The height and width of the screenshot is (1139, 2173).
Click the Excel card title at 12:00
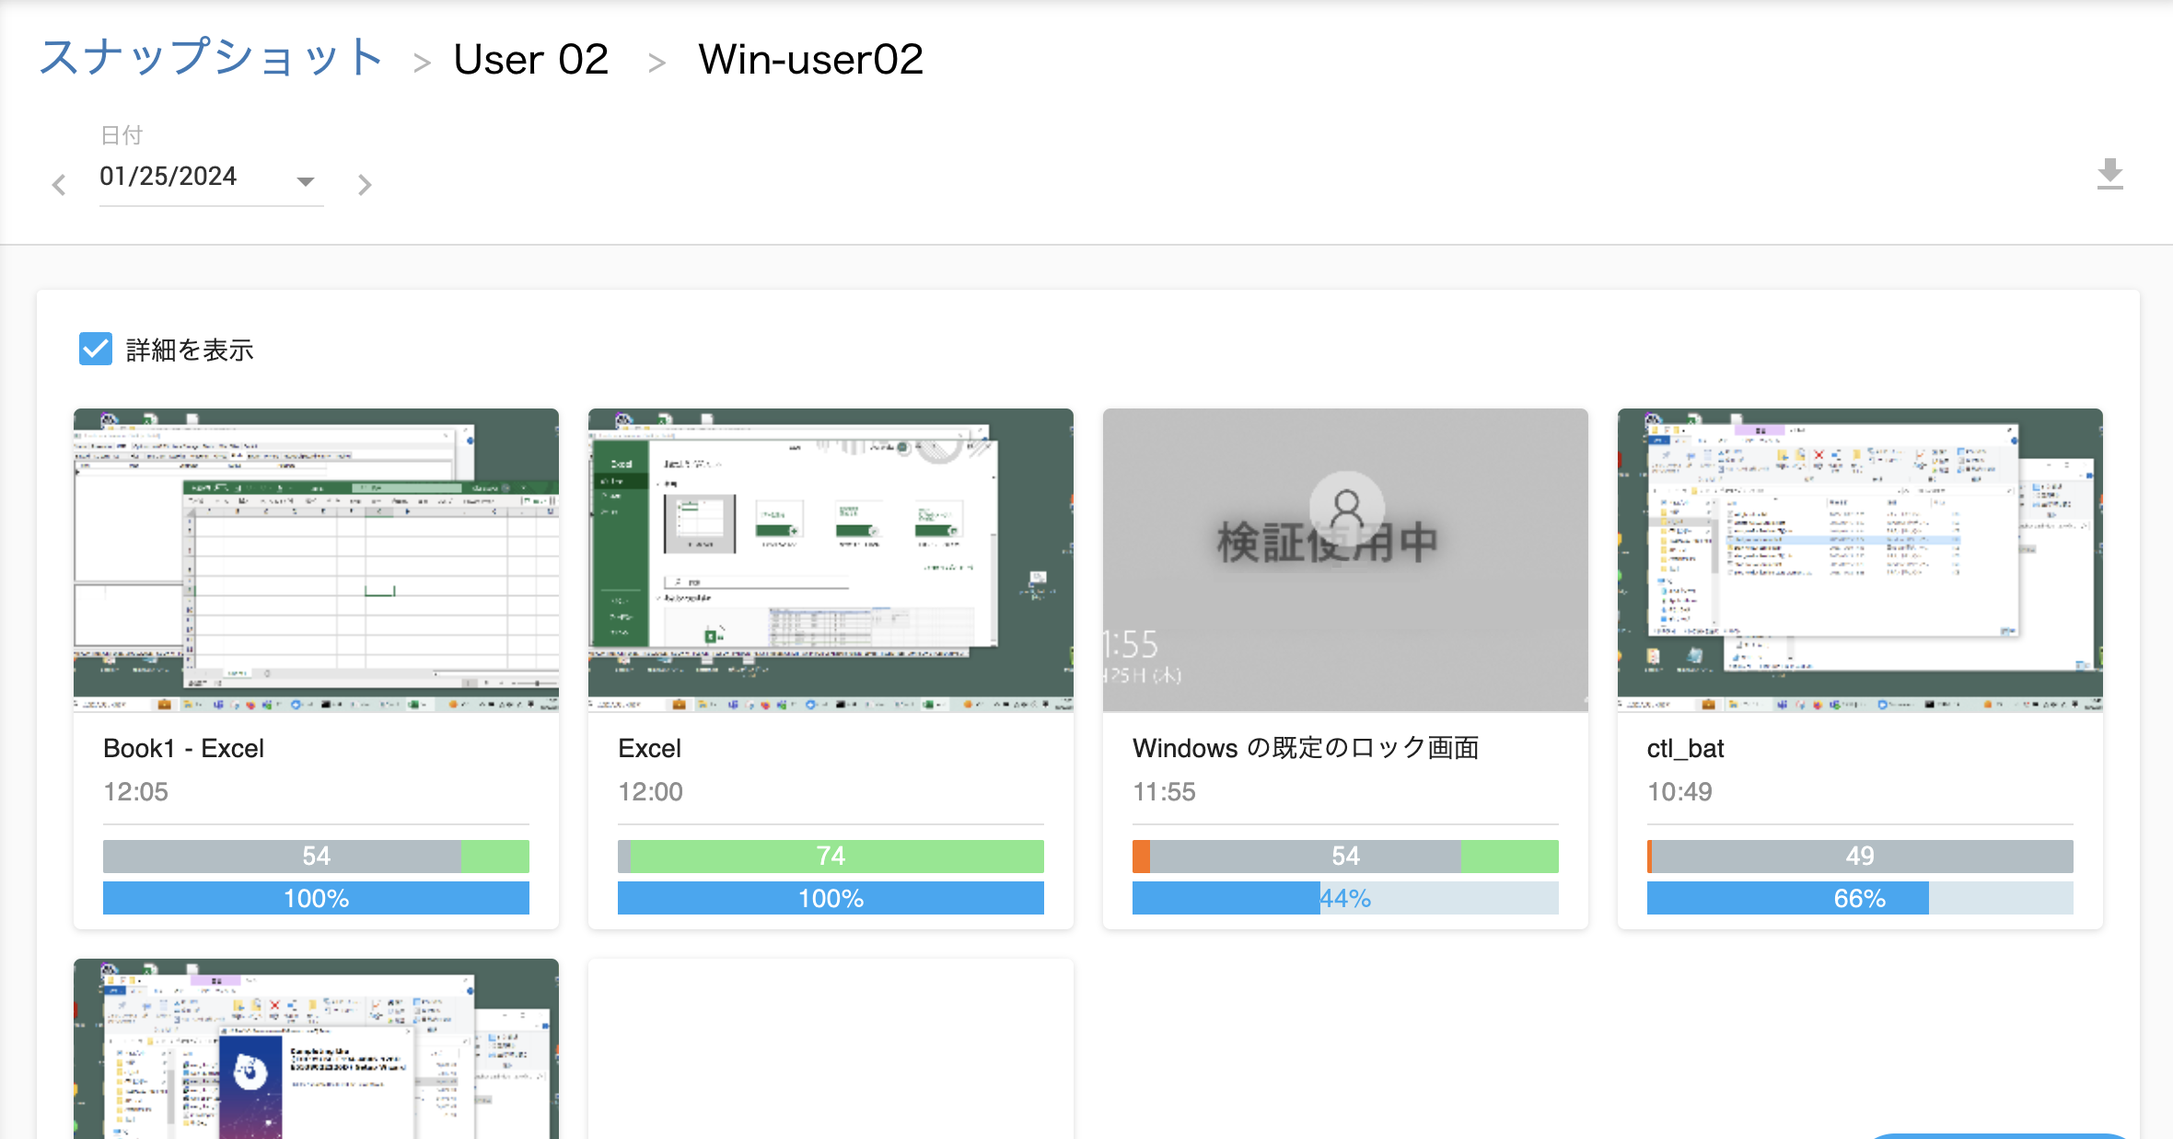(649, 748)
